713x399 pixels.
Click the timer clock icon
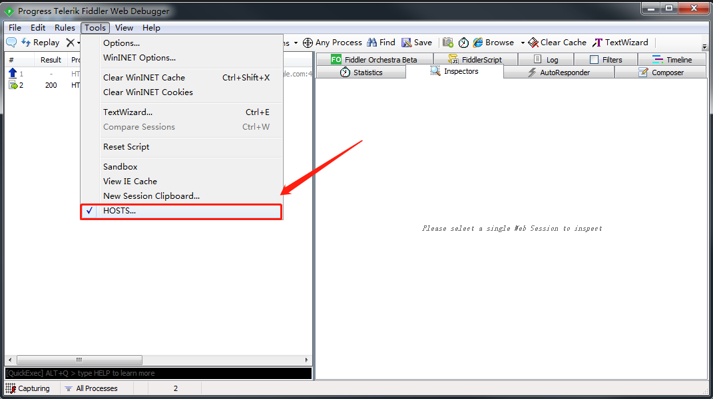click(x=463, y=43)
